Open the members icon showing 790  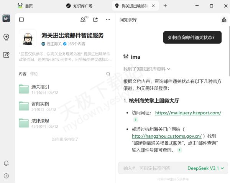click(x=83, y=20)
